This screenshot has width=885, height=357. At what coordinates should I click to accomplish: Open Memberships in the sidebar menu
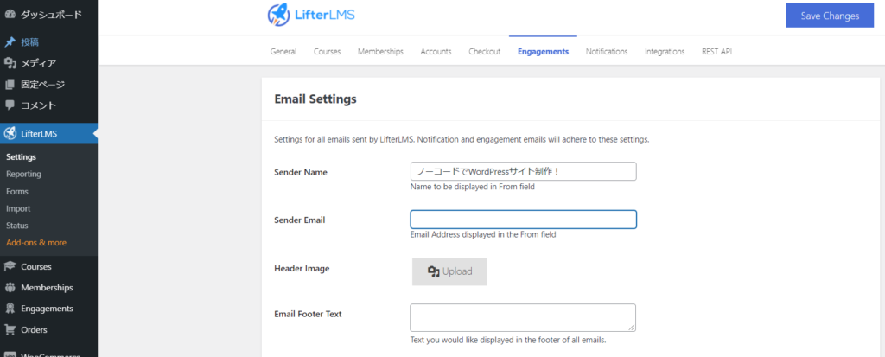[x=47, y=288]
